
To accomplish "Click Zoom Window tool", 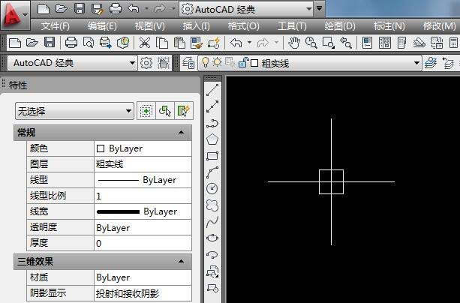I will 328,43.
